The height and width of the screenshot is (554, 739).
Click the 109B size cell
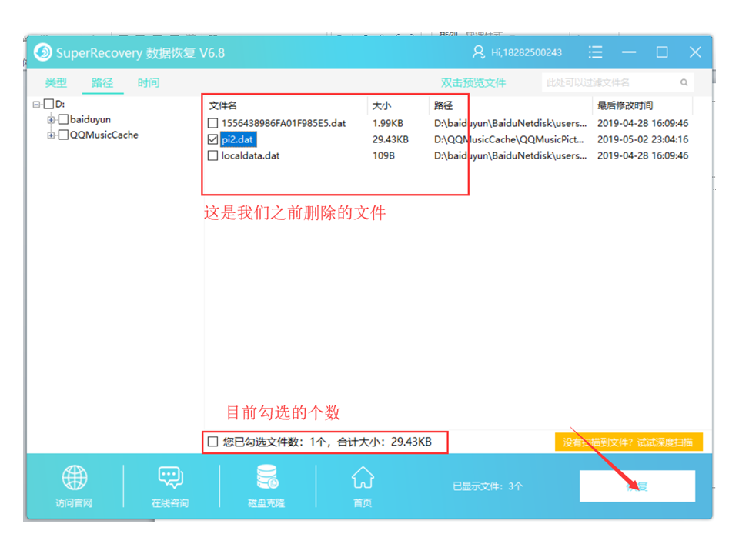click(383, 155)
